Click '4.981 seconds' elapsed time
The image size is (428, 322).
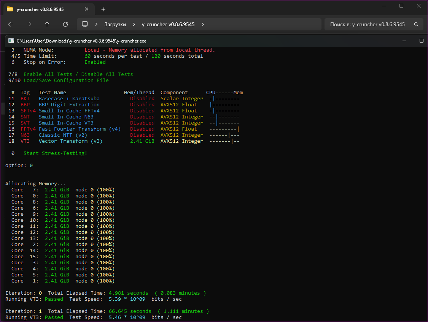[x=128, y=293]
